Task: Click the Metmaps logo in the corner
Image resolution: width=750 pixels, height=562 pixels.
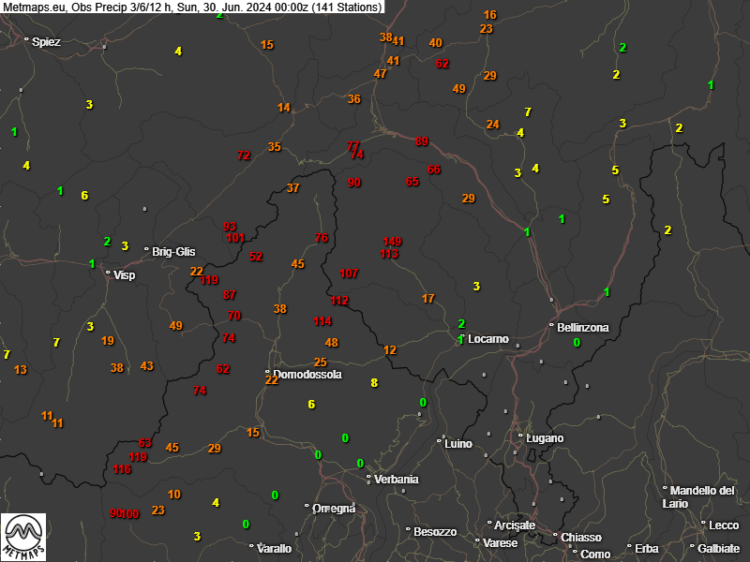Action: (23, 537)
